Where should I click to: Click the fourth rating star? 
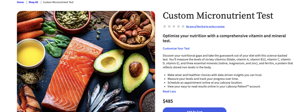178,26
